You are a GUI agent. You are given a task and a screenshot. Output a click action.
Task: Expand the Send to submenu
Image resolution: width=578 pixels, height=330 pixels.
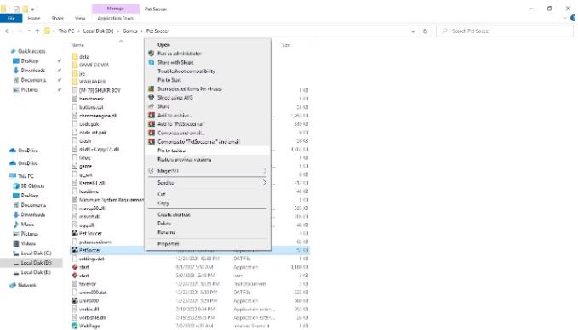coord(208,183)
